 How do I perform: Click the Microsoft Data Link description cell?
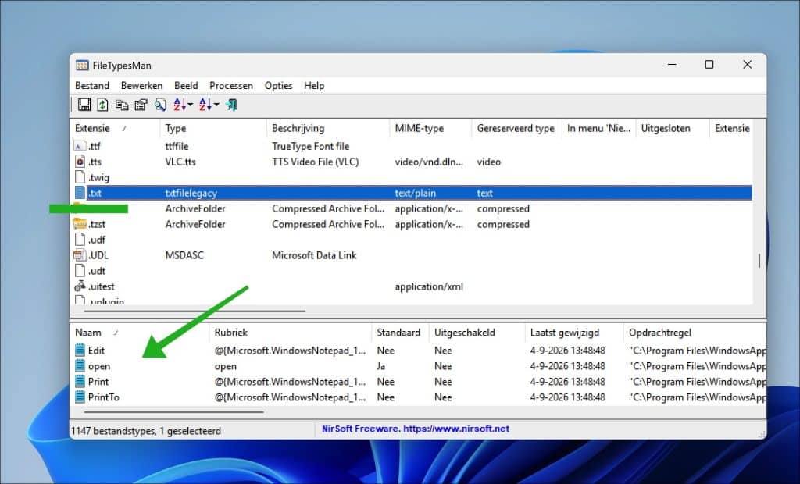point(314,255)
